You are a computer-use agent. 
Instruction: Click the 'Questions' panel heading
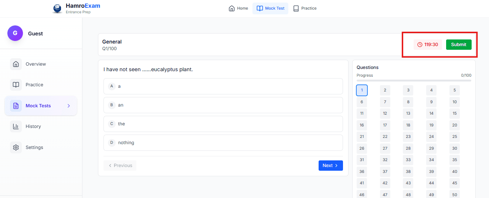[368, 67]
